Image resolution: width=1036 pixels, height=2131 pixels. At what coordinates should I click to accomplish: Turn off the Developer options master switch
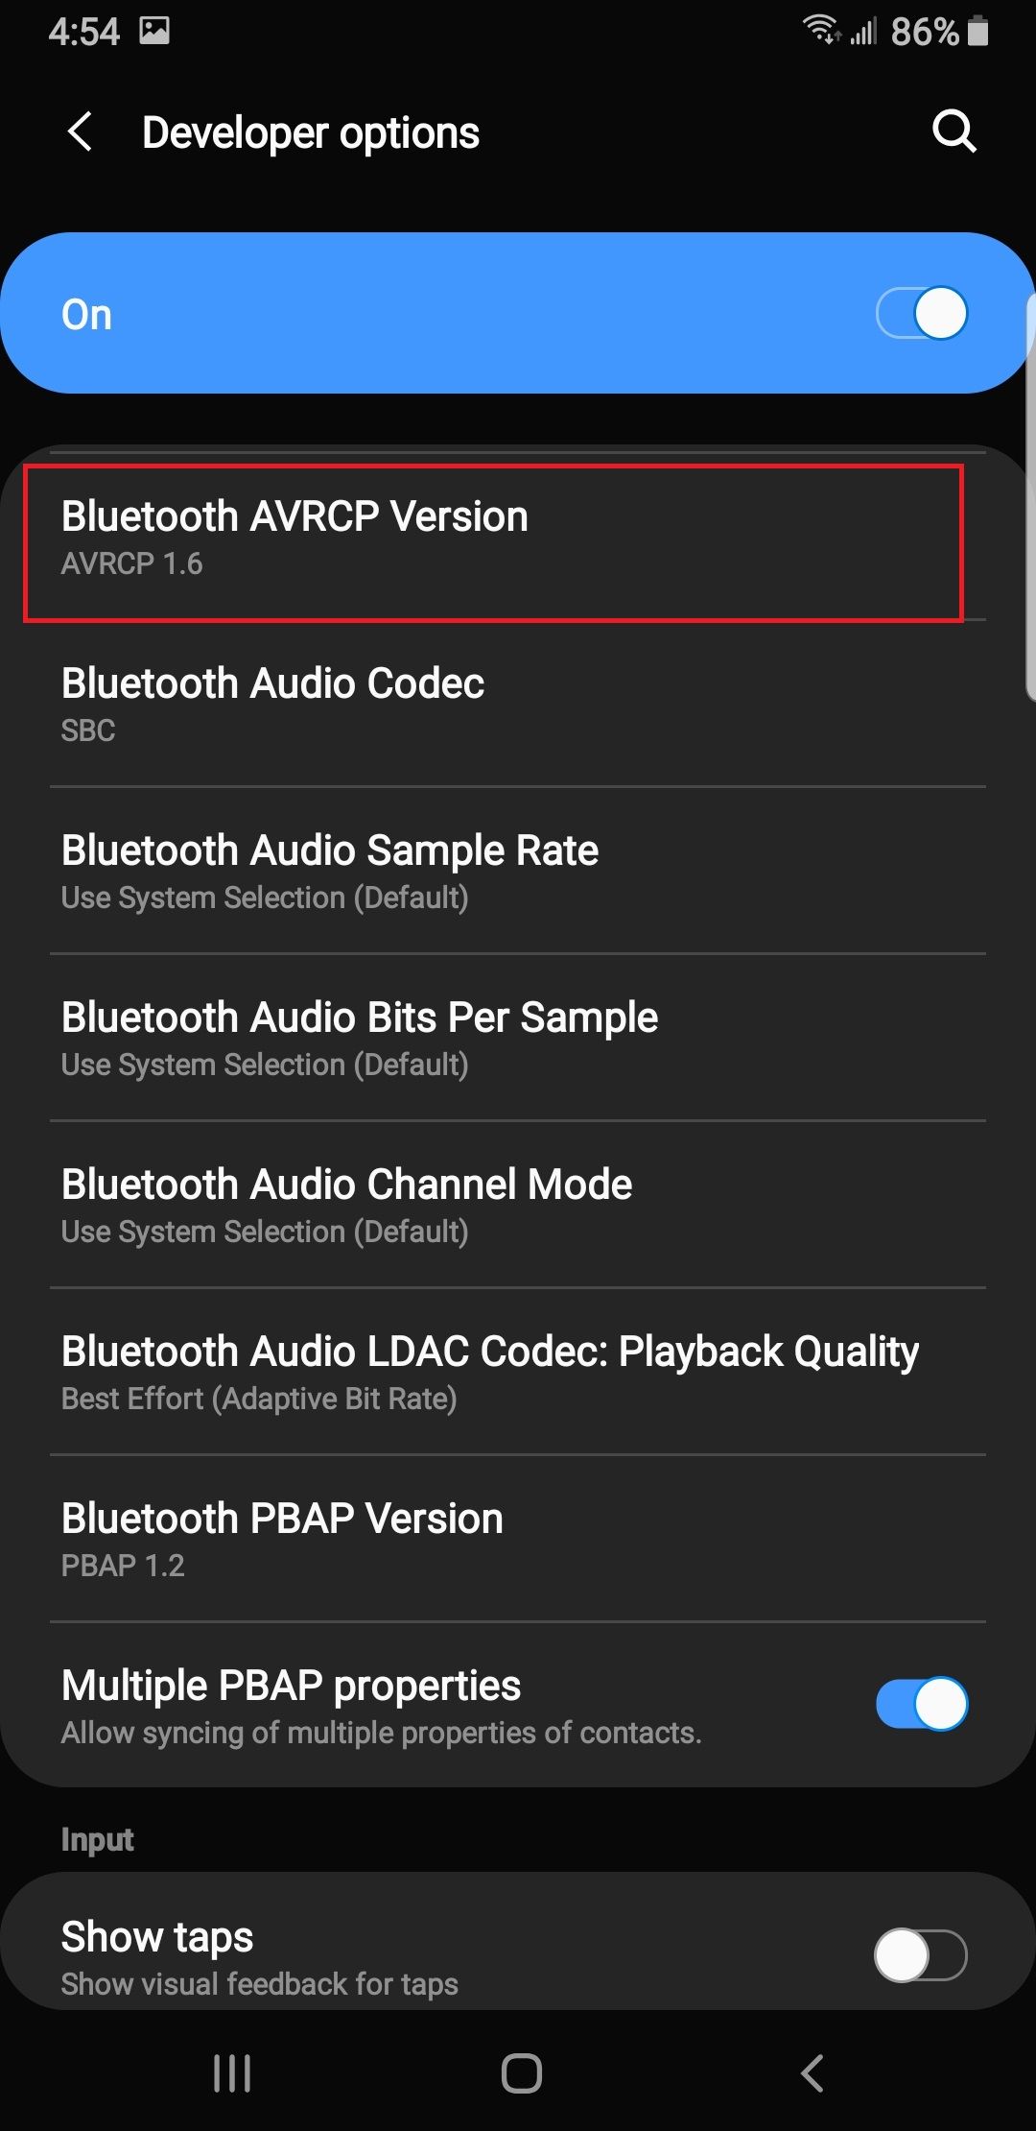(921, 313)
